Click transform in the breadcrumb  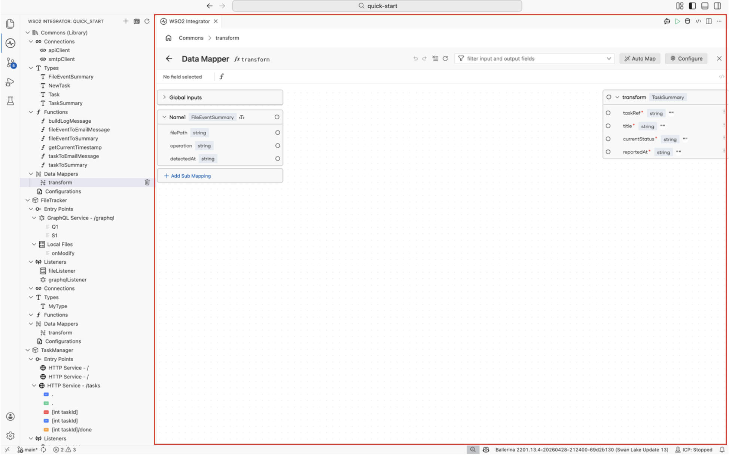point(227,38)
